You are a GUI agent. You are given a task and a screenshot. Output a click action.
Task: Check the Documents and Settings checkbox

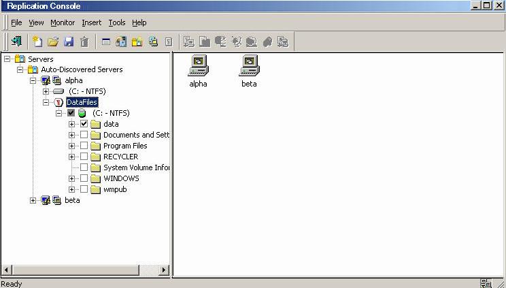tap(84, 134)
